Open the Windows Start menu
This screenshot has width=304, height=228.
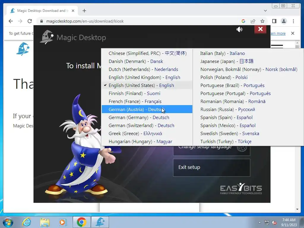click(8, 222)
